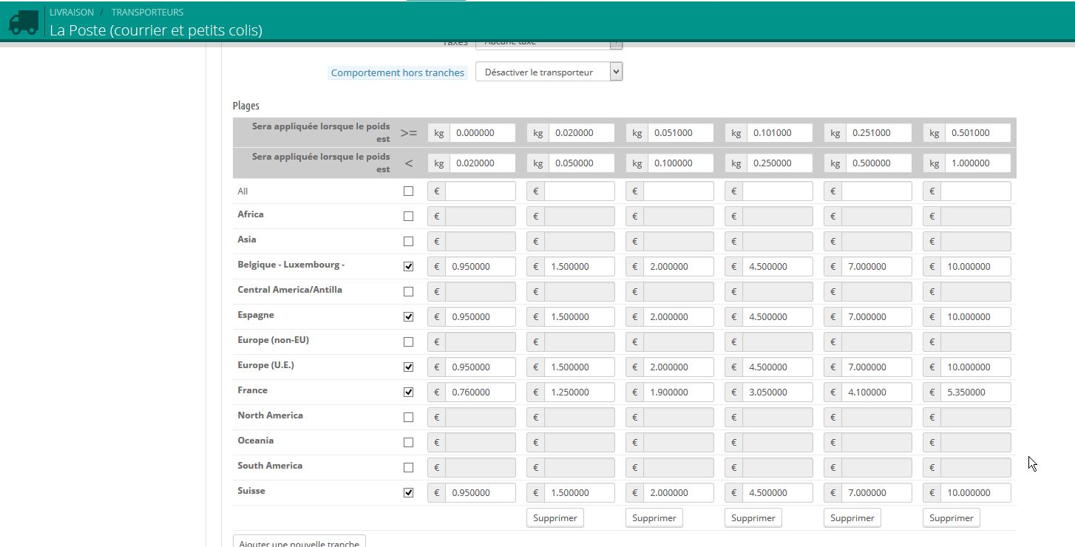The width and height of the screenshot is (1075, 547).
Task: Open the Comportement hors tranches dropdown
Action: (549, 72)
